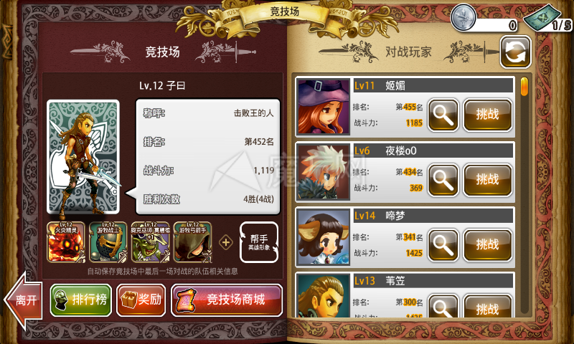This screenshot has height=344, width=574.
Task: Open the 奖励 rewards button
Action: coord(141,300)
